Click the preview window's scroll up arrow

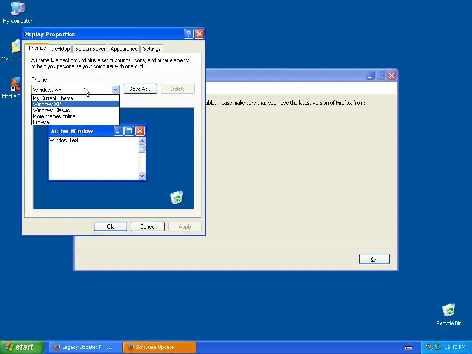click(x=142, y=141)
